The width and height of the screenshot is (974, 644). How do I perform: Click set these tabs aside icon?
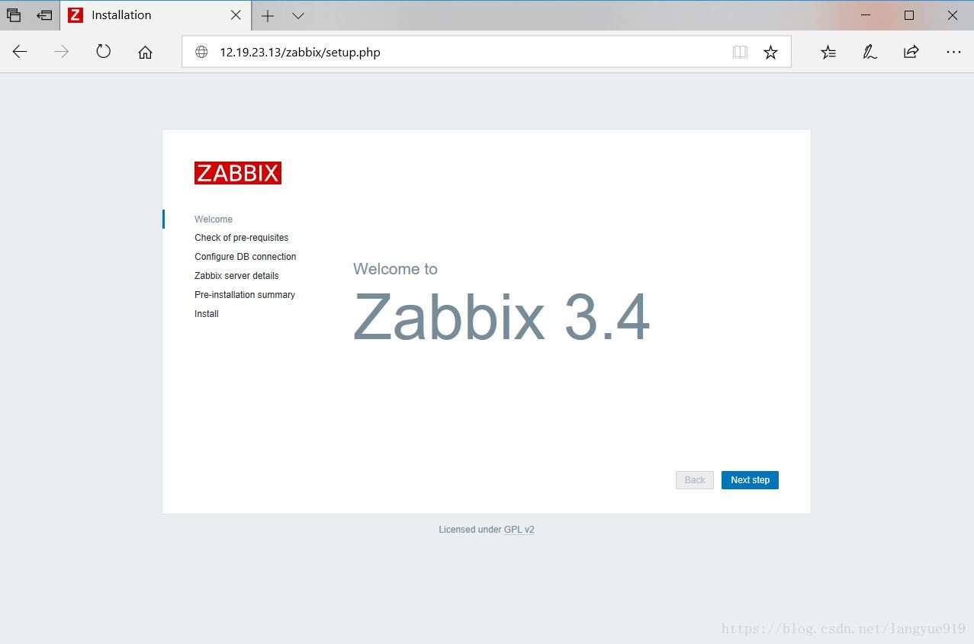pos(44,15)
